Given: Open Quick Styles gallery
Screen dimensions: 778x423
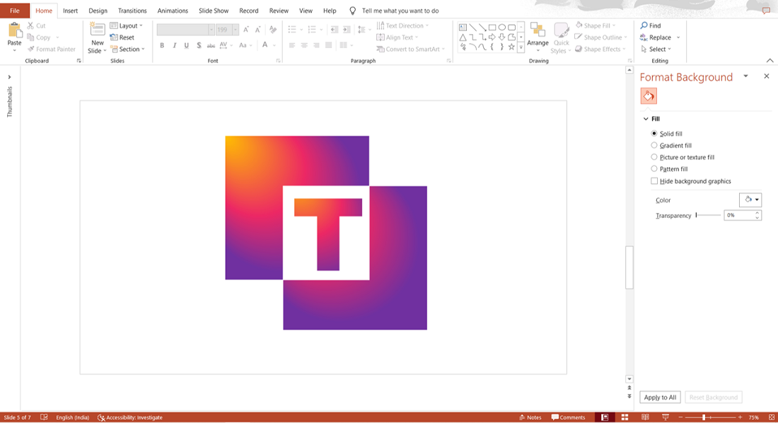Looking at the screenshot, I should (x=561, y=38).
